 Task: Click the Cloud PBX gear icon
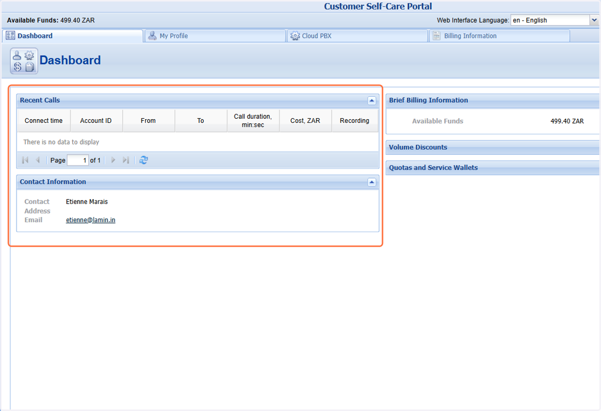(x=295, y=36)
